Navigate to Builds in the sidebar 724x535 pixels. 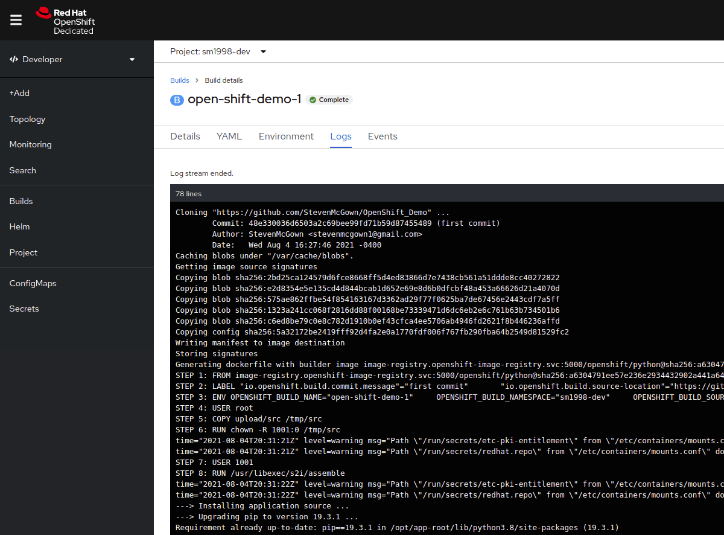click(x=21, y=201)
